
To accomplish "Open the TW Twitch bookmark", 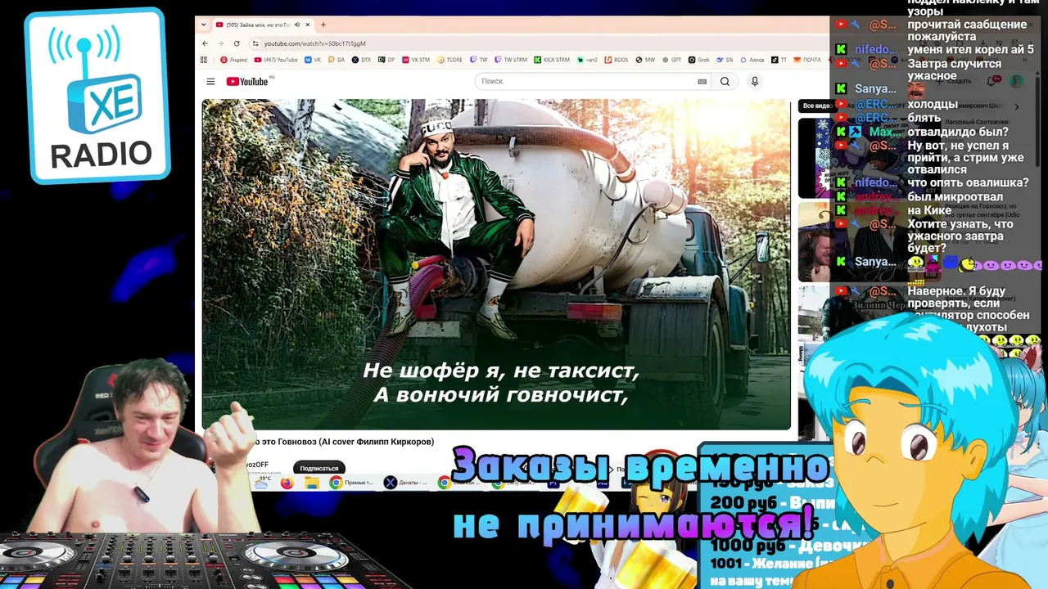I will [479, 60].
